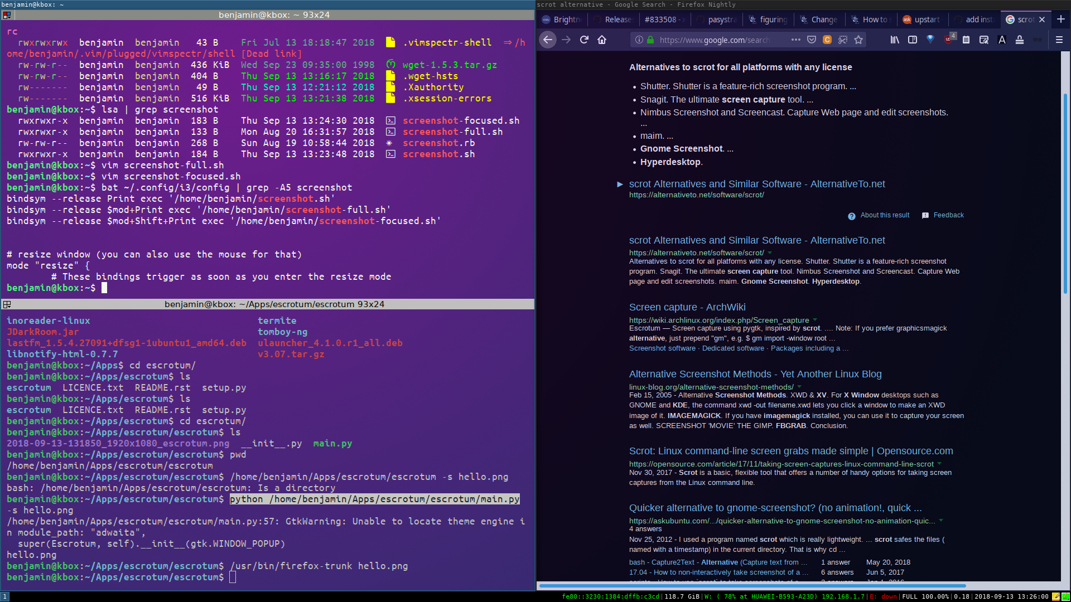Show the Firefox sidebars
The width and height of the screenshot is (1071, 602).
click(x=913, y=40)
